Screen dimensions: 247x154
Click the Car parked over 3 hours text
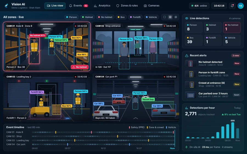click(213, 94)
